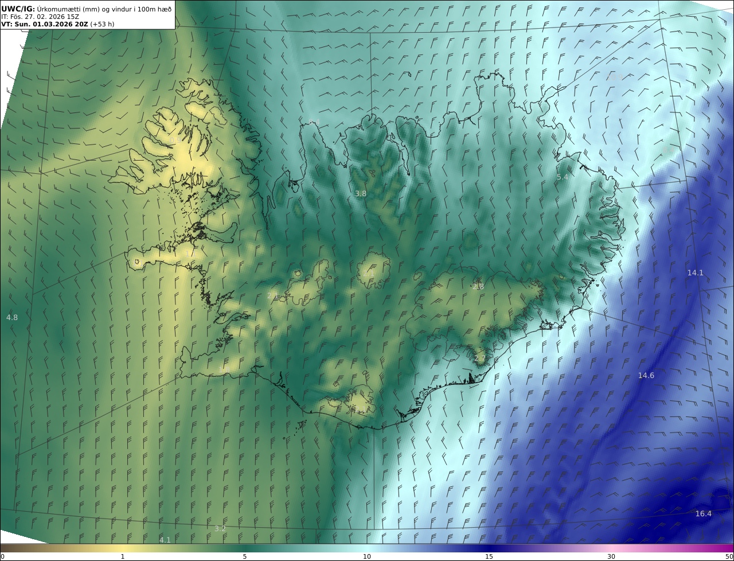Image resolution: width=734 pixels, height=561 pixels.
Task: Click the 4.1 value above the colorbar
Action: coord(165,540)
